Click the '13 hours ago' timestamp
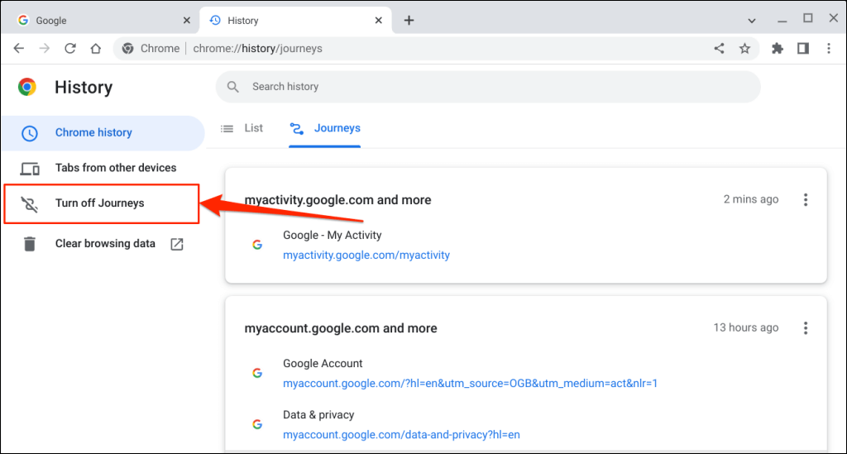 coord(745,328)
